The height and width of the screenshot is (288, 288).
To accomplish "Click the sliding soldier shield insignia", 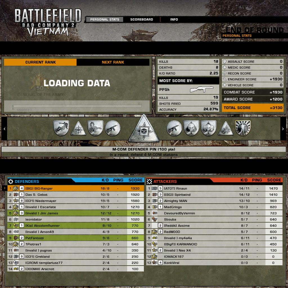I will [x=61, y=128].
